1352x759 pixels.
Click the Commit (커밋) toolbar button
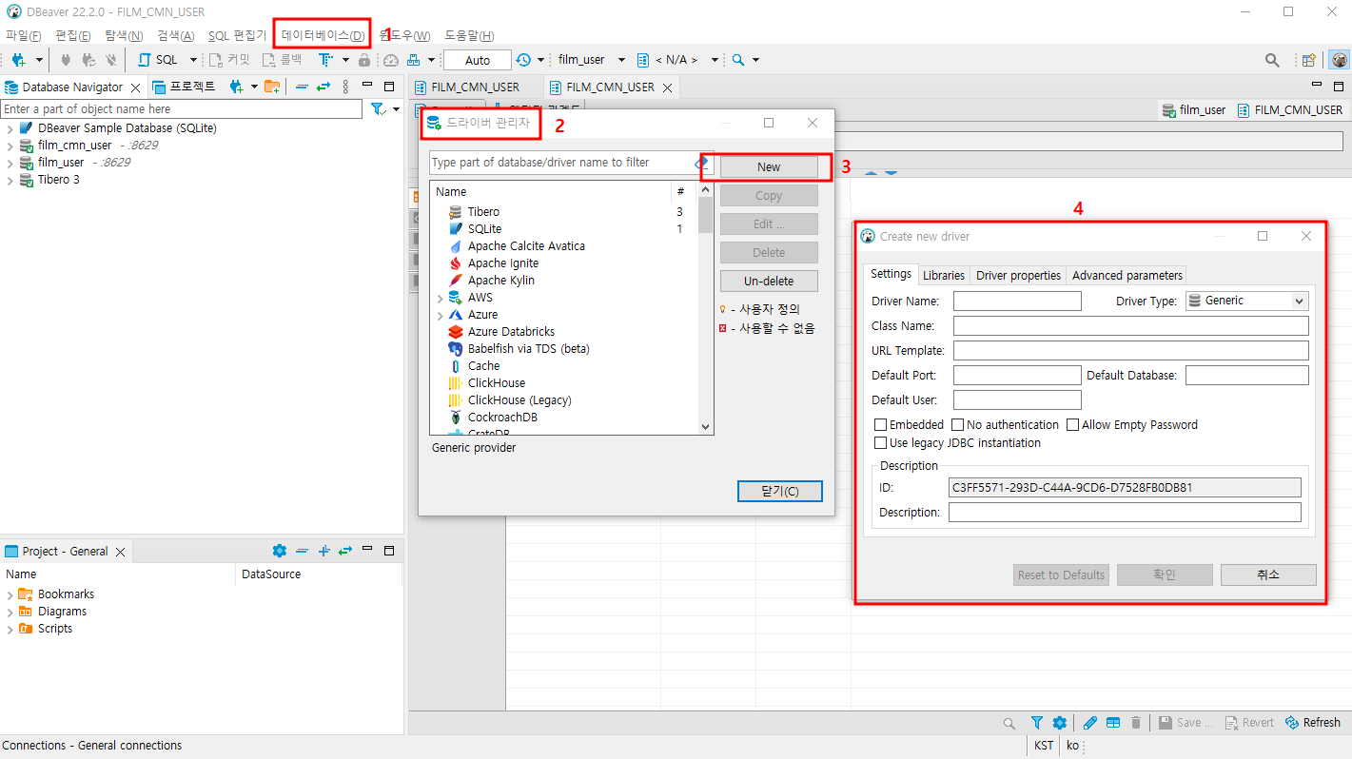229,60
